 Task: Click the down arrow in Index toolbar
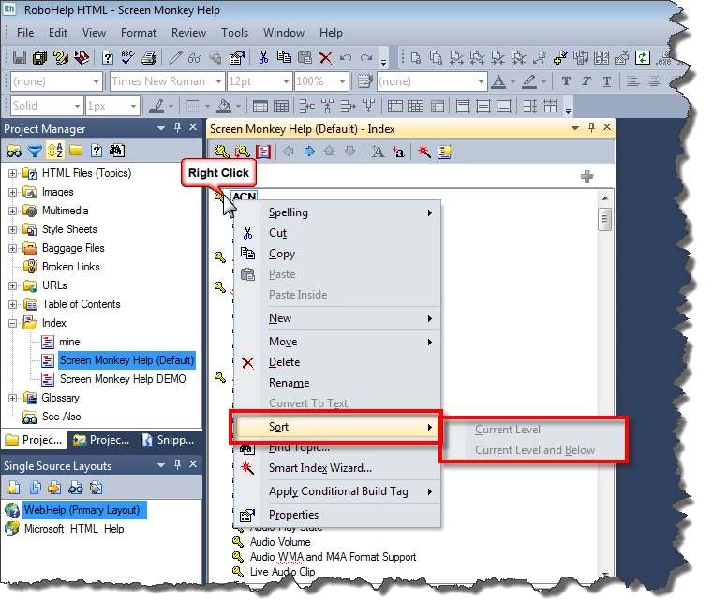pos(349,151)
